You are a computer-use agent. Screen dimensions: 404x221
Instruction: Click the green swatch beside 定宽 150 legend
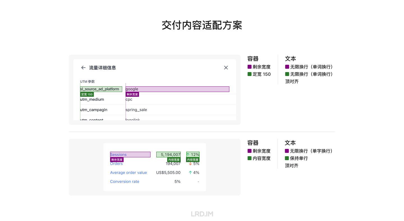249,74
